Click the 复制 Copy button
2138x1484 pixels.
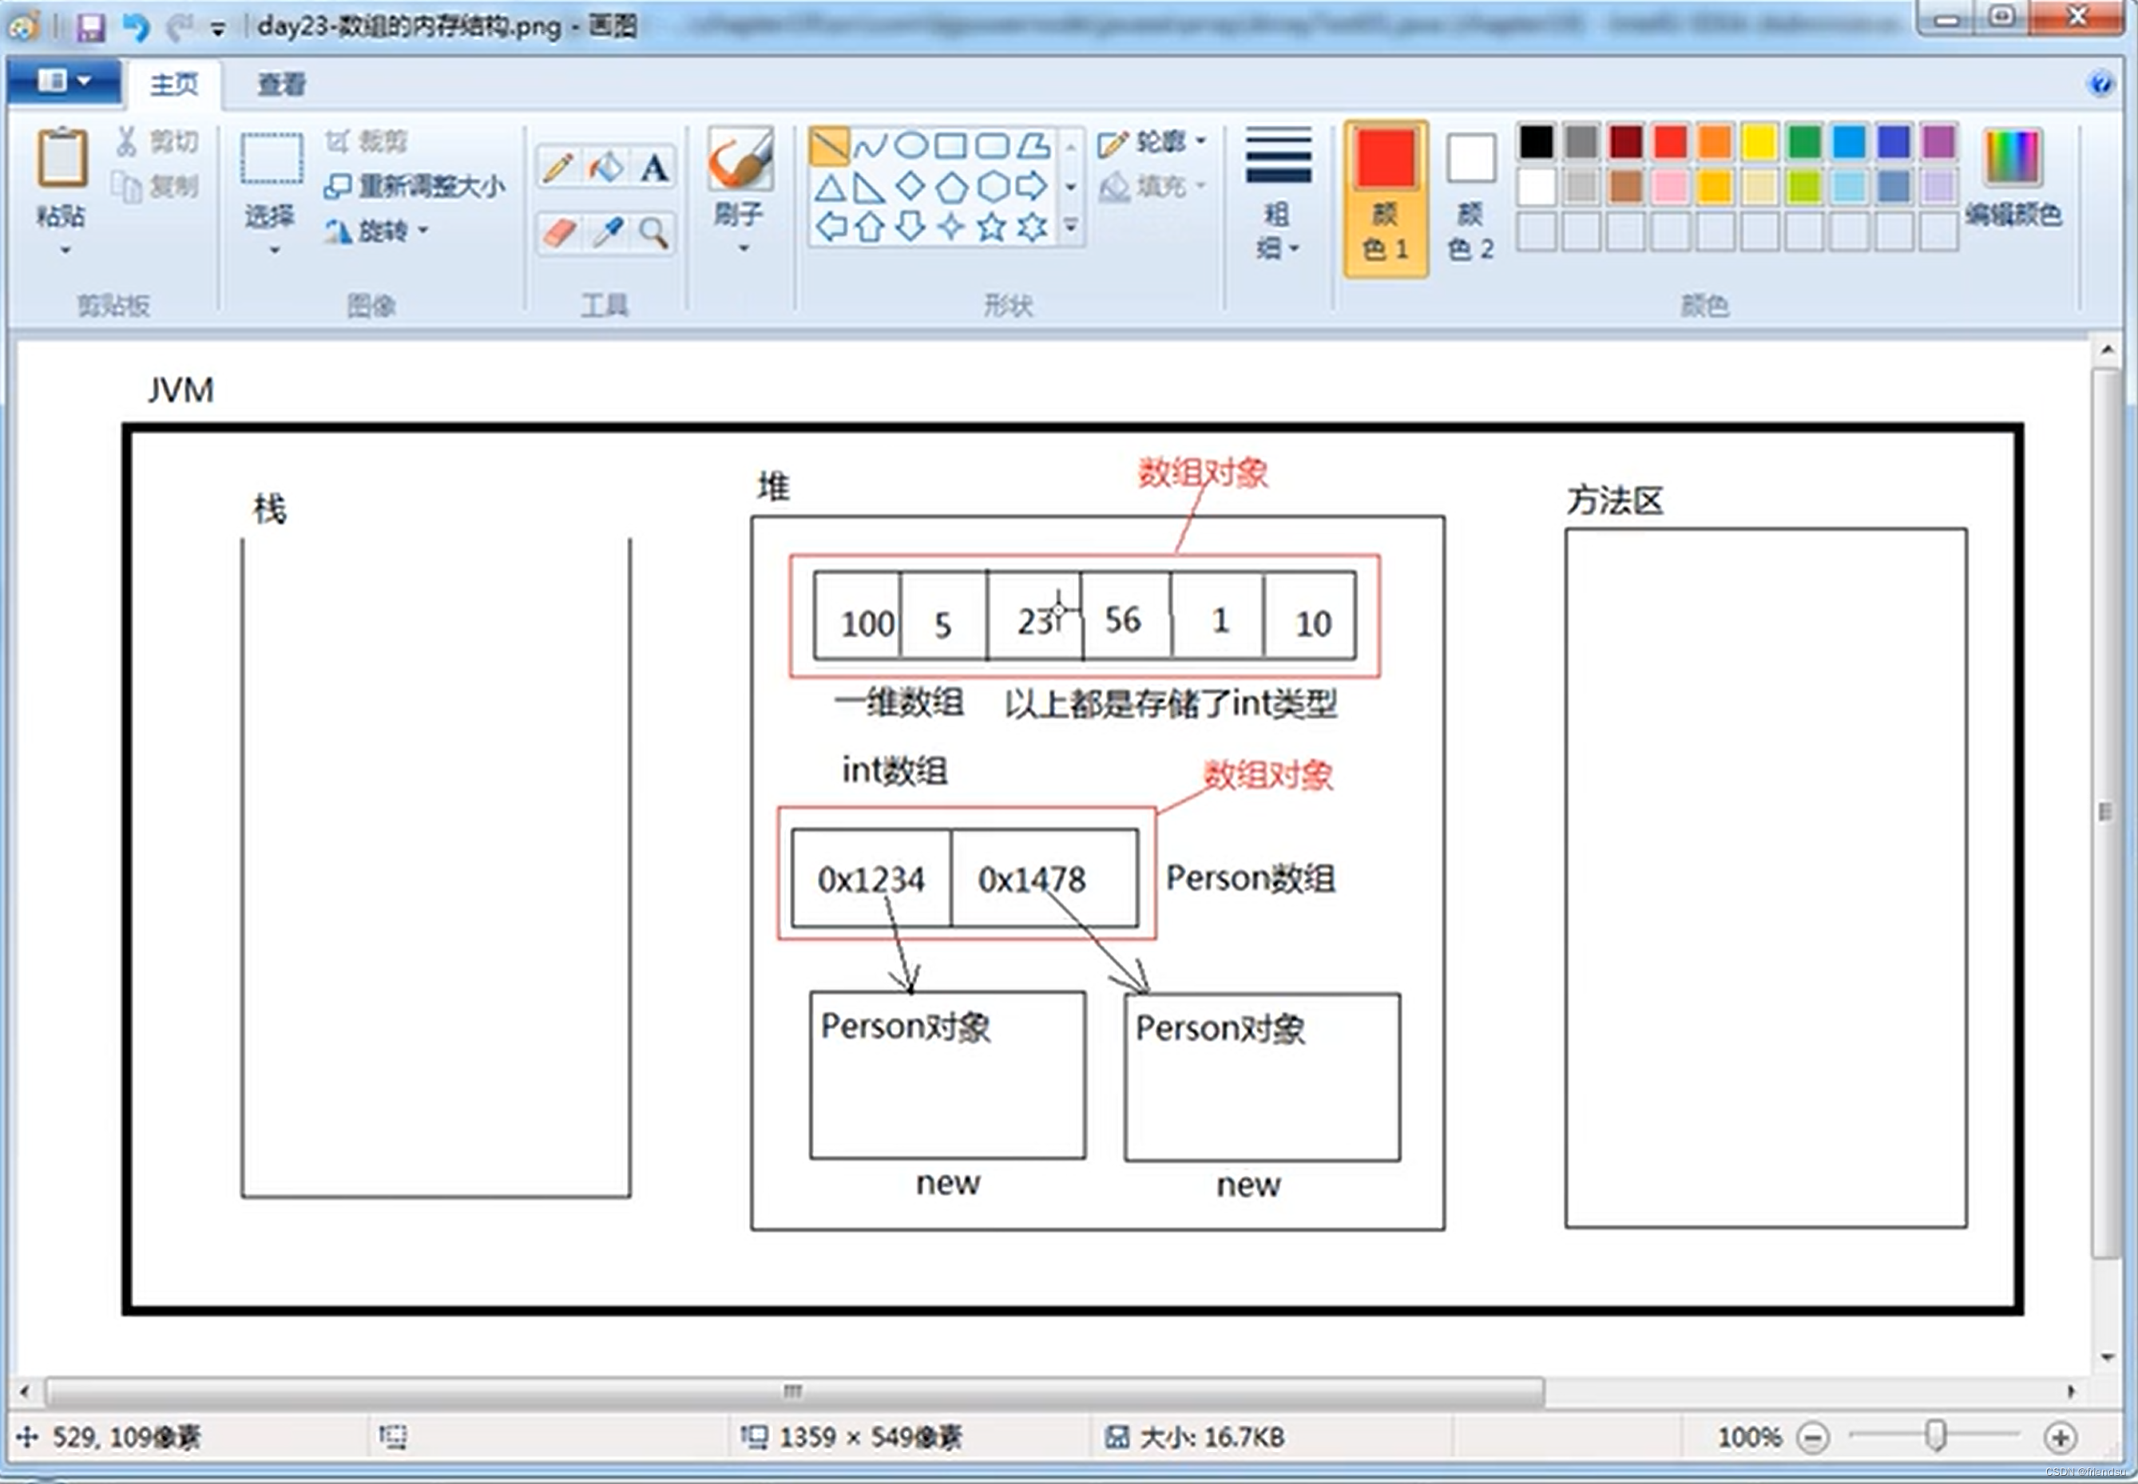pos(157,187)
